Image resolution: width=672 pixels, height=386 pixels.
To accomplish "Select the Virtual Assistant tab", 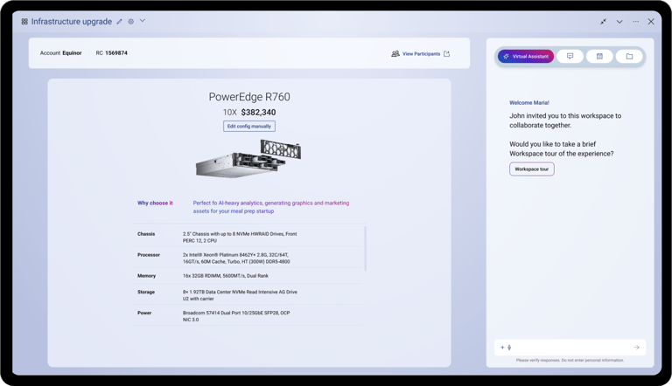I will pyautogui.click(x=526, y=56).
